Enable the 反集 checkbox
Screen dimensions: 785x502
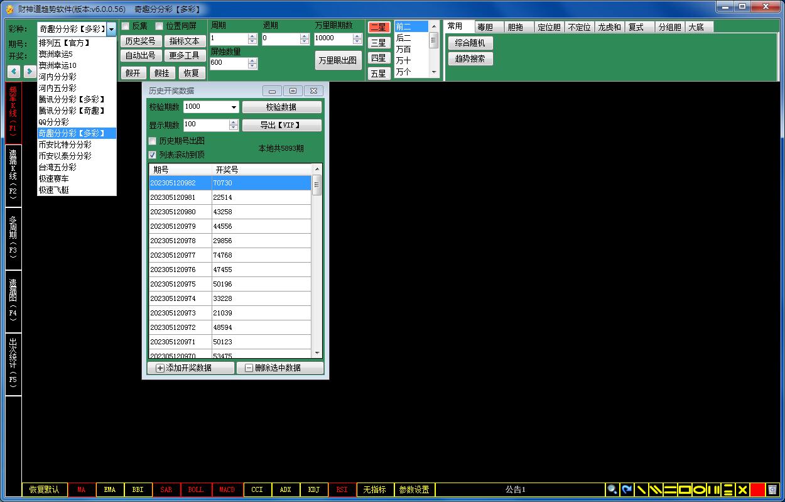coord(126,26)
